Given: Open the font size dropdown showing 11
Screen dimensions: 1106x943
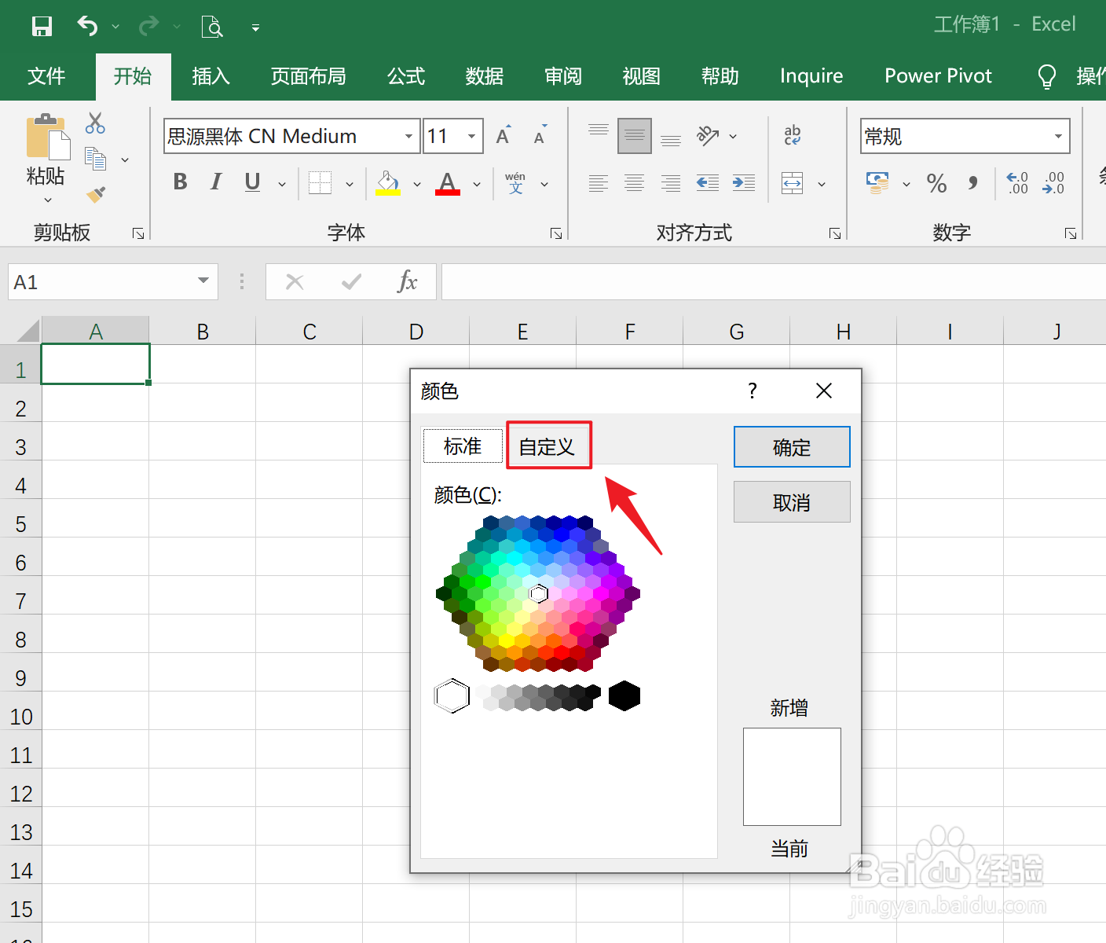Looking at the screenshot, I should (470, 135).
